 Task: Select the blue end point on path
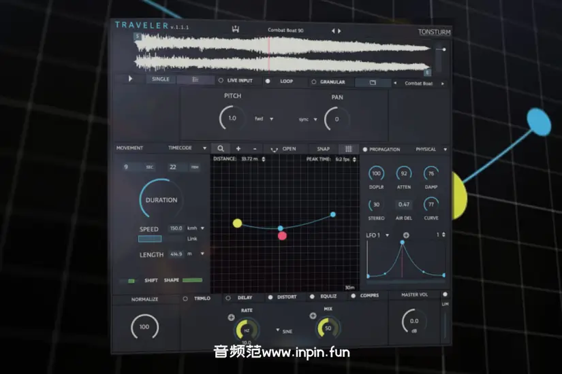click(333, 214)
